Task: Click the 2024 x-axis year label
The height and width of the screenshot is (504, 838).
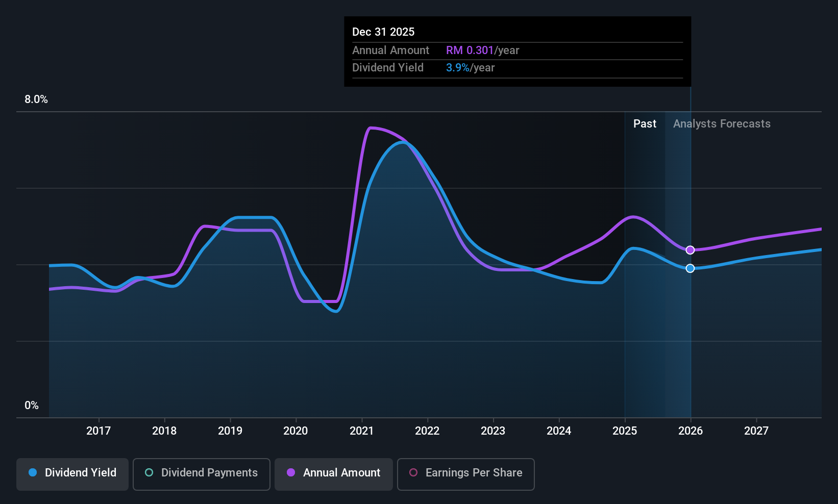Action: click(559, 431)
